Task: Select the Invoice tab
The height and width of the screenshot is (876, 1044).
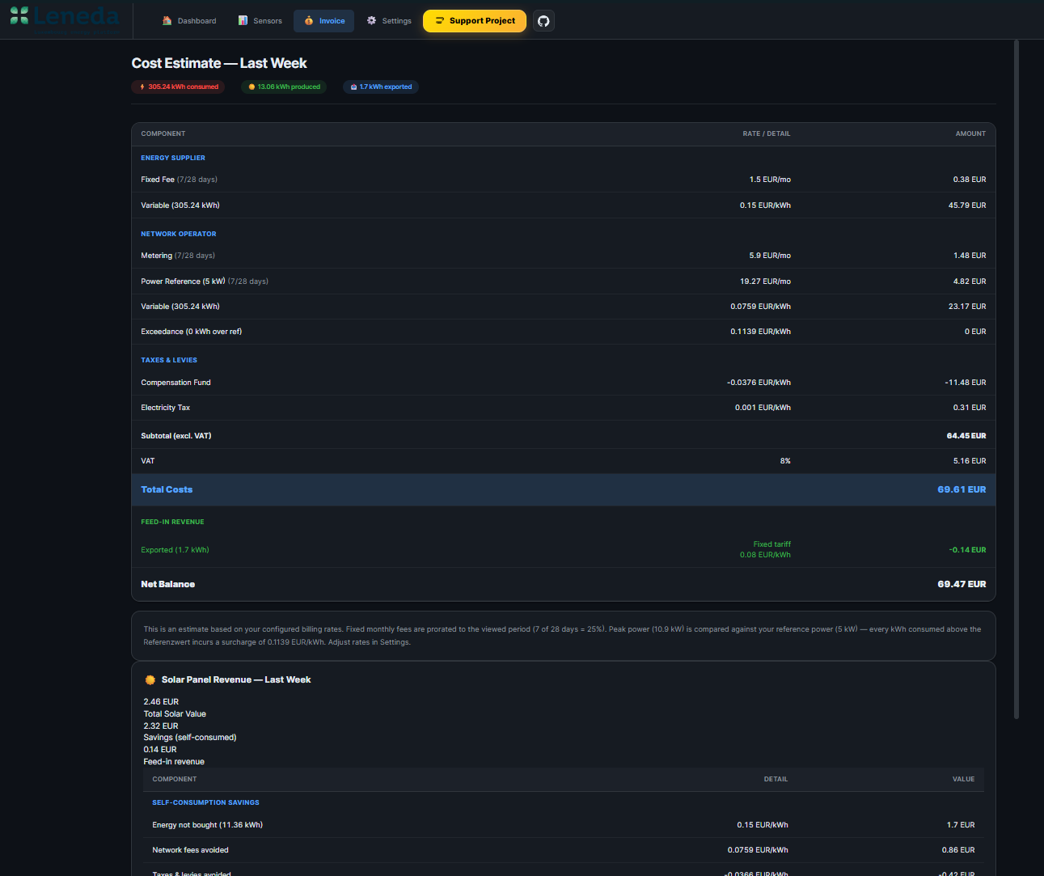Action: 323,21
